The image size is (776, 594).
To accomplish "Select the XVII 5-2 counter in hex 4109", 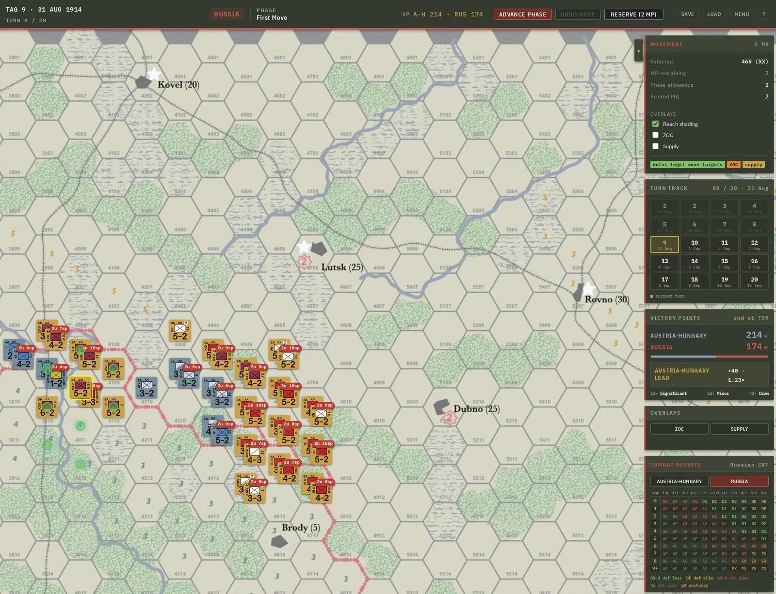I will pos(113,369).
